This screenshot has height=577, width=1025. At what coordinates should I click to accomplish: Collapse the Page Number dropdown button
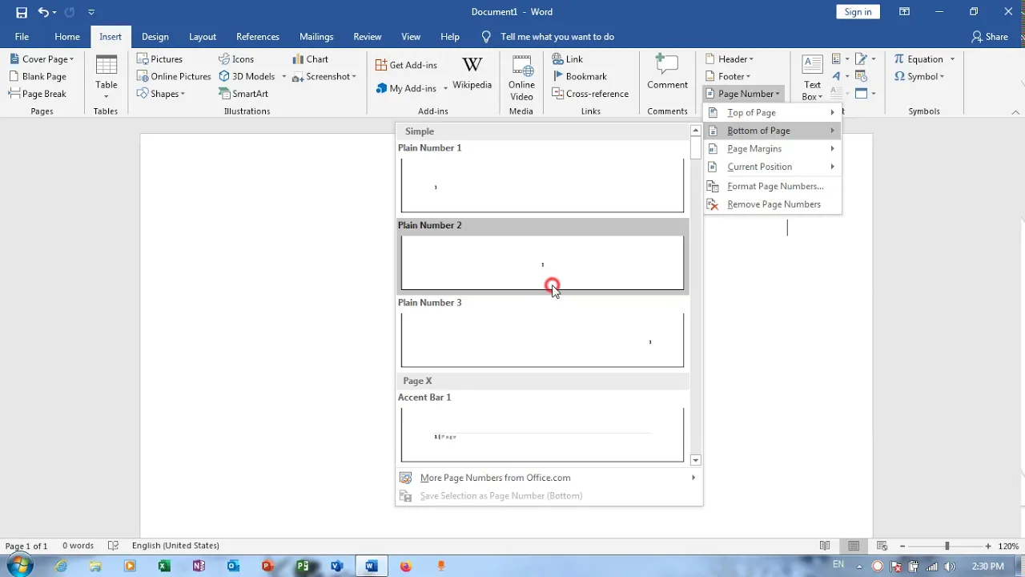(x=743, y=94)
